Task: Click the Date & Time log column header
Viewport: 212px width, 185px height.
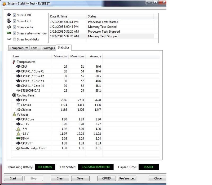Action: [x=68, y=16]
